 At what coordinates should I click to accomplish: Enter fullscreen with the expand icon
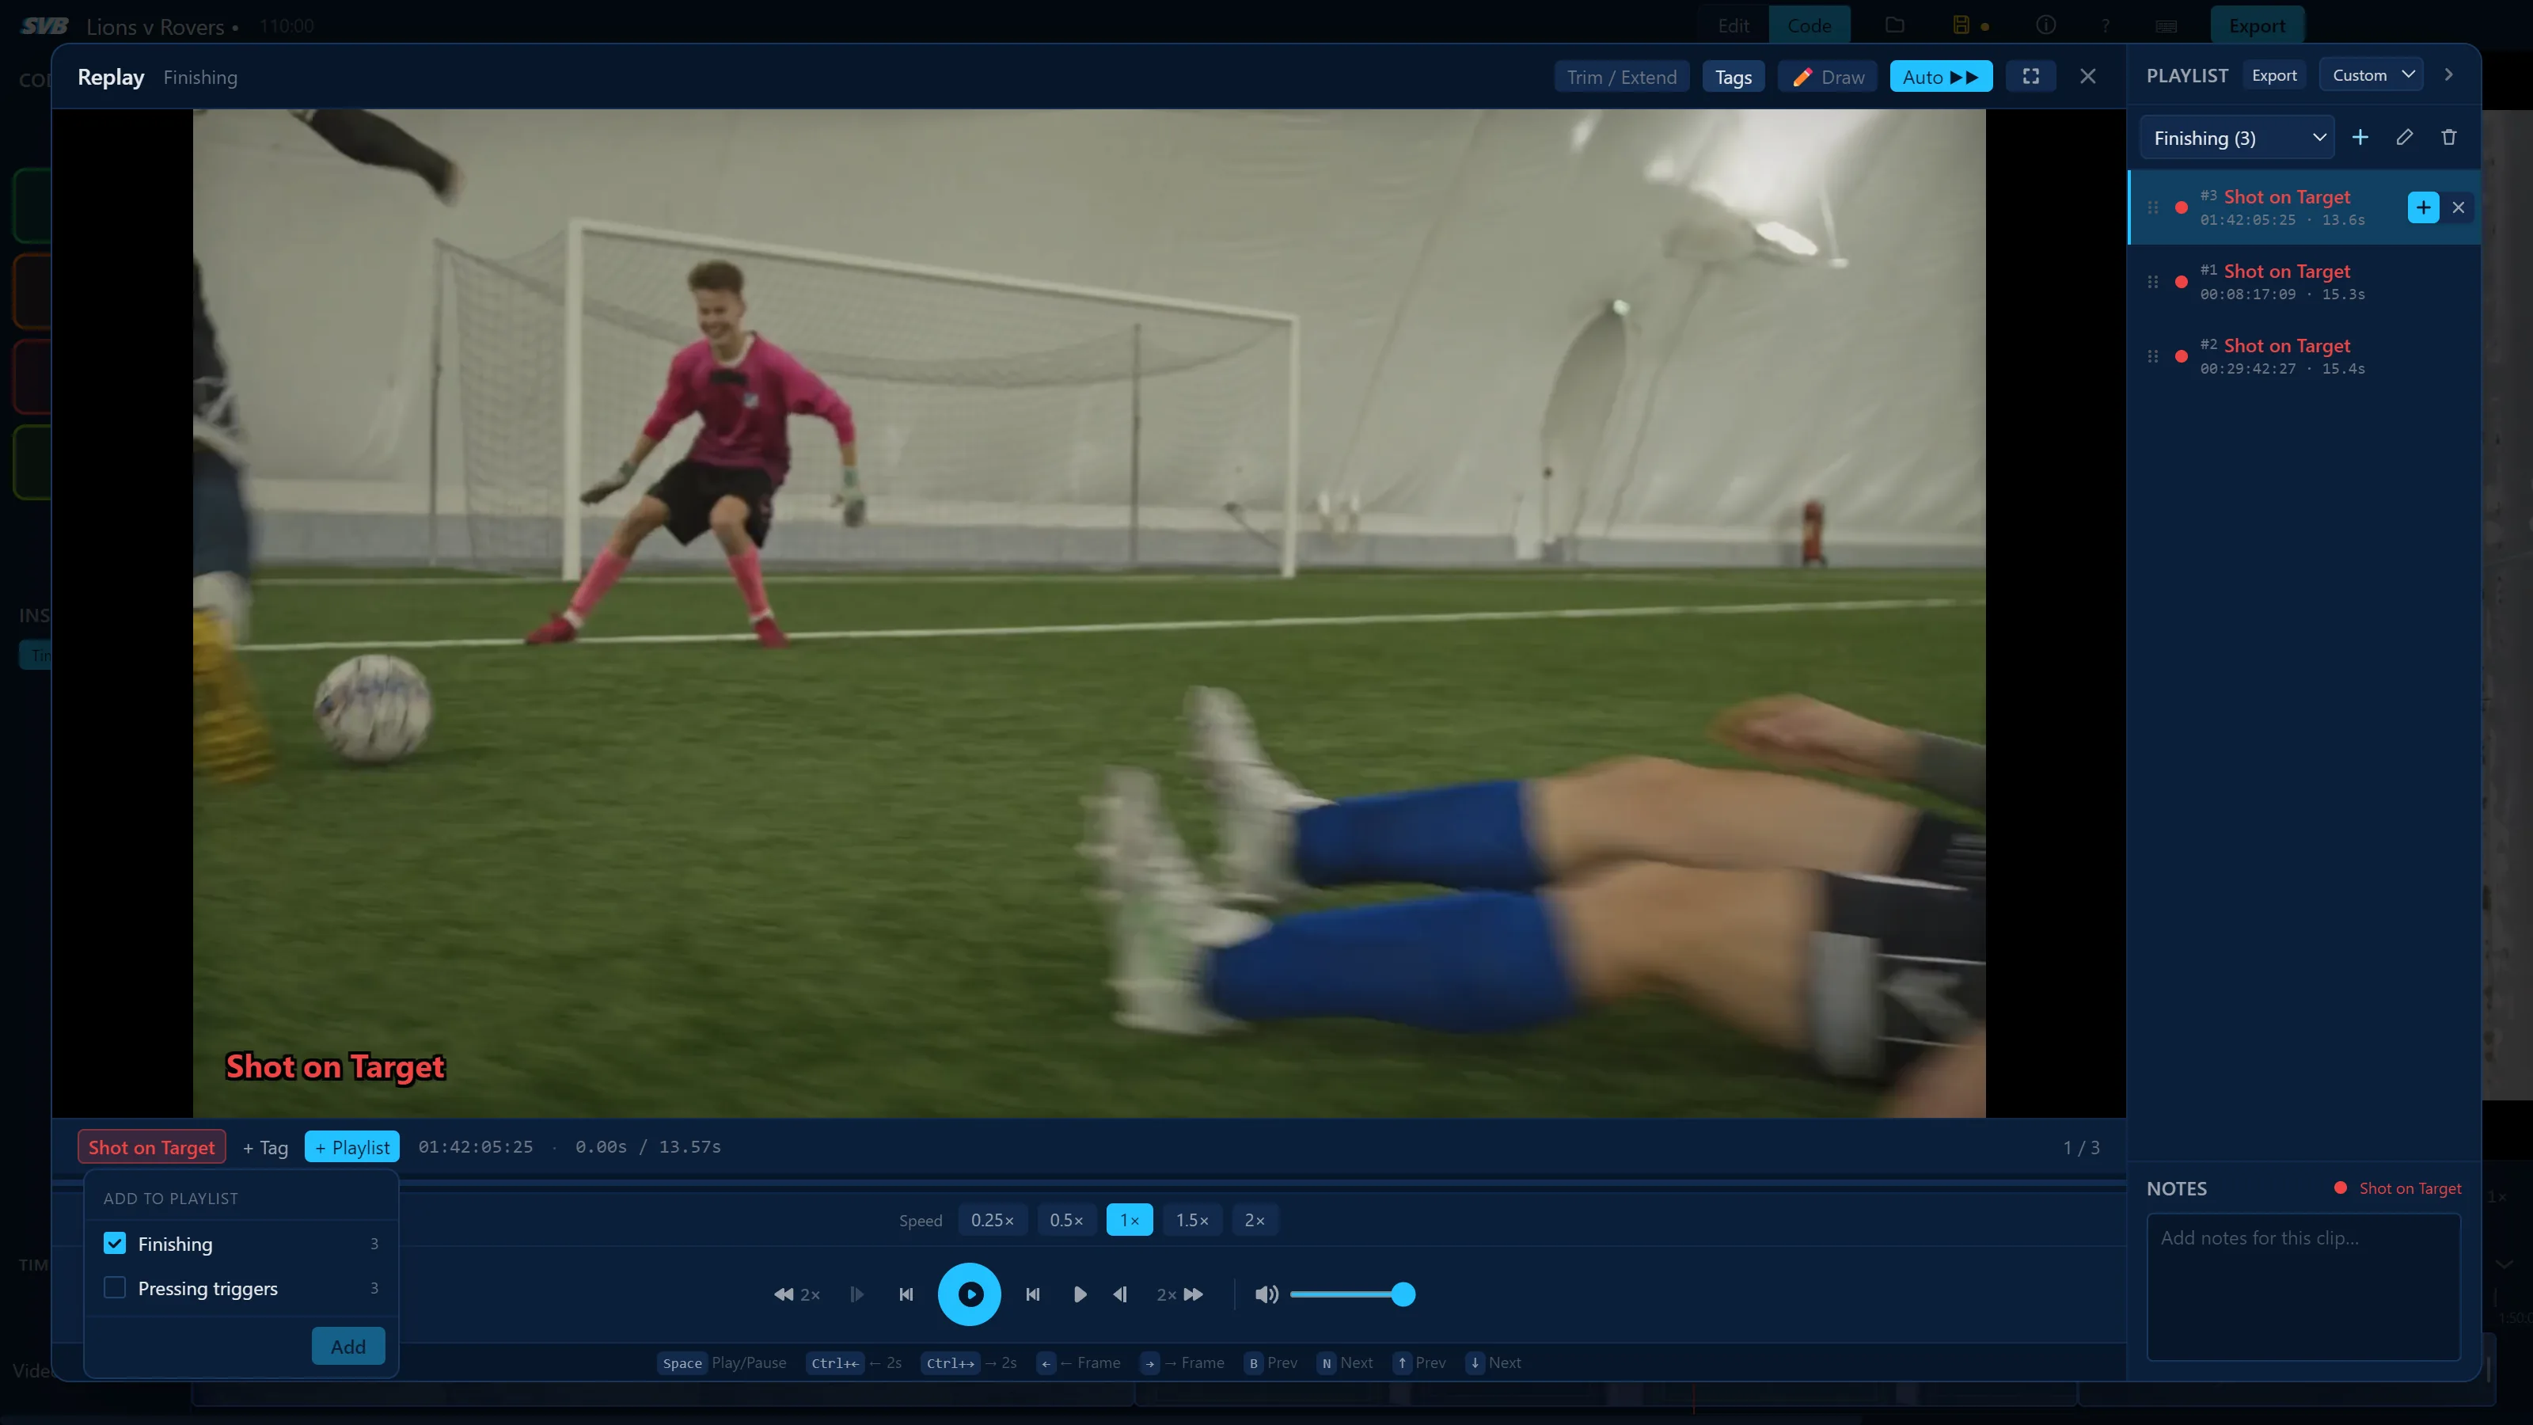point(2030,77)
